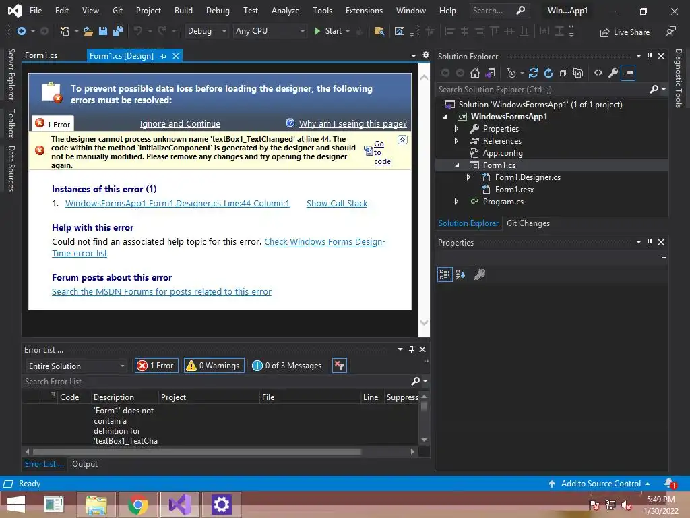Click the Ignore and Continue link

tap(180, 124)
